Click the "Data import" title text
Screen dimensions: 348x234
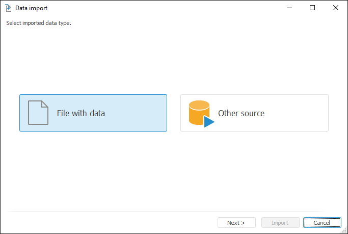tap(31, 8)
